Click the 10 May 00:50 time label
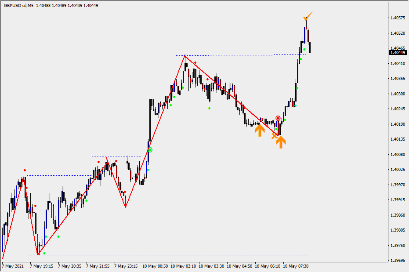409x272 pixels. point(156,266)
